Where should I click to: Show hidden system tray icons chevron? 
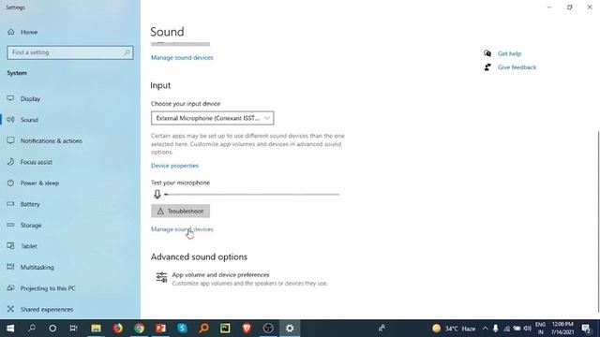486,329
